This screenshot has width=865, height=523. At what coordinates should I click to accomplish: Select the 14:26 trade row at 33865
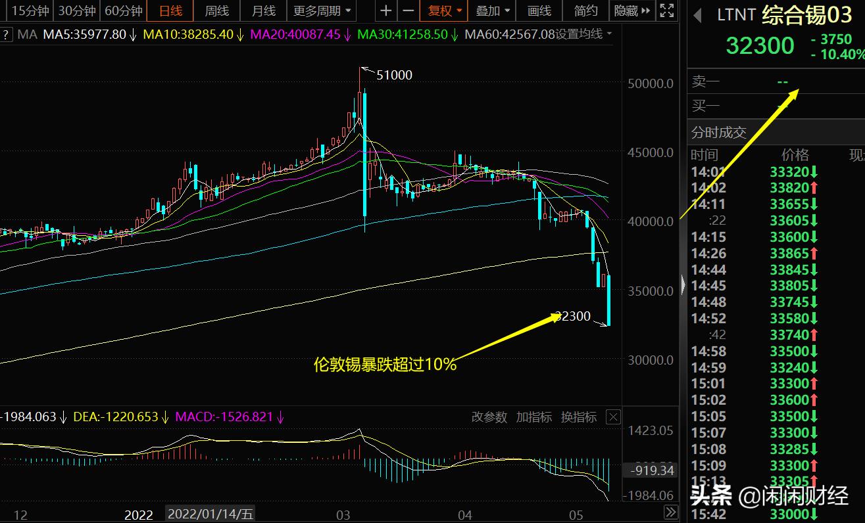(x=776, y=253)
